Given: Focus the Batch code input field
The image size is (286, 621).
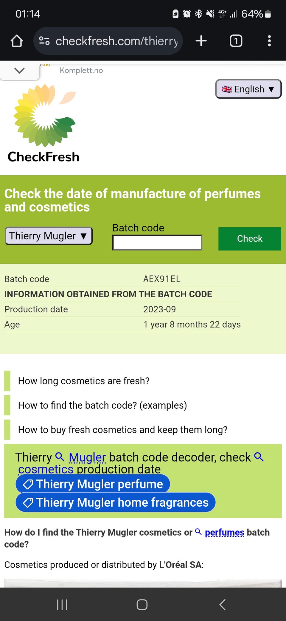Looking at the screenshot, I should pyautogui.click(x=157, y=242).
